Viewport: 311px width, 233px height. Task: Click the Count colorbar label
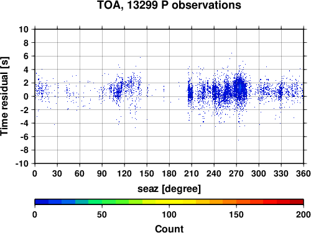coord(169,229)
